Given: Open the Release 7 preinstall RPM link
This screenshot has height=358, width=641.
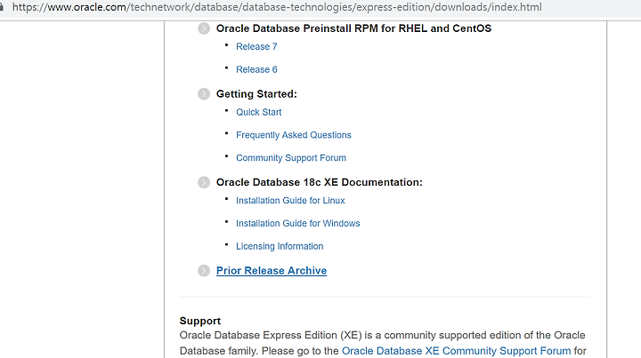Looking at the screenshot, I should click(x=256, y=46).
